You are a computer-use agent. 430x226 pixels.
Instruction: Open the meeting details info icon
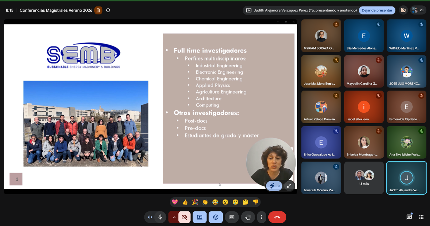click(108, 10)
